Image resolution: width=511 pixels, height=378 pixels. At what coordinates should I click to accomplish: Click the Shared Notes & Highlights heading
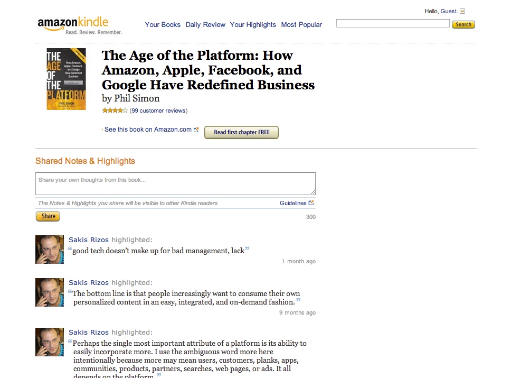click(x=85, y=161)
